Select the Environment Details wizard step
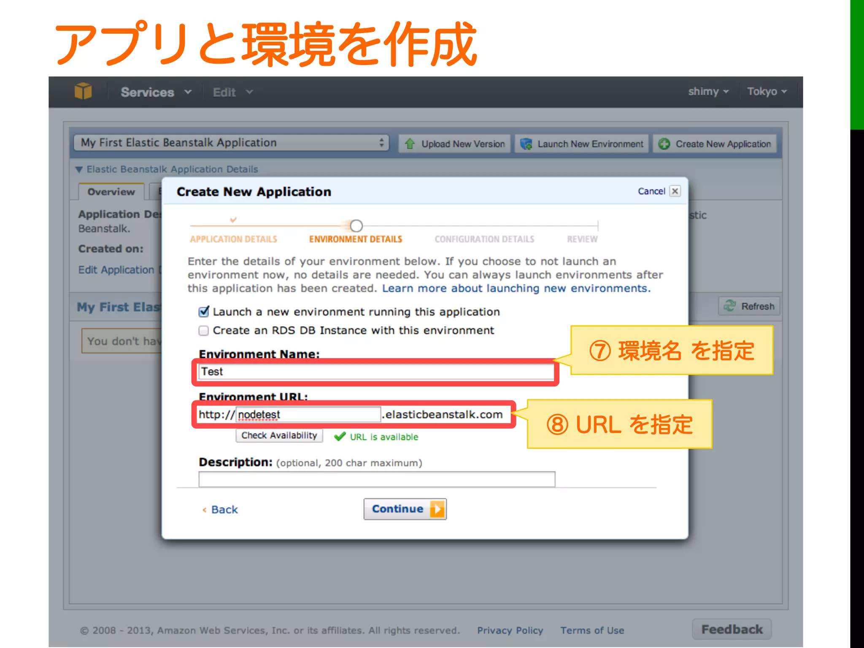This screenshot has height=648, width=864. tap(356, 239)
